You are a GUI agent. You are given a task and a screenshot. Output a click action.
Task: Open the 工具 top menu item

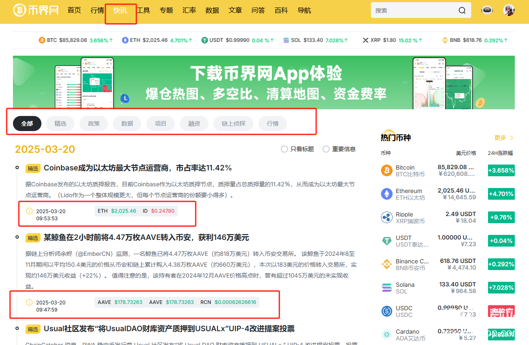(143, 10)
